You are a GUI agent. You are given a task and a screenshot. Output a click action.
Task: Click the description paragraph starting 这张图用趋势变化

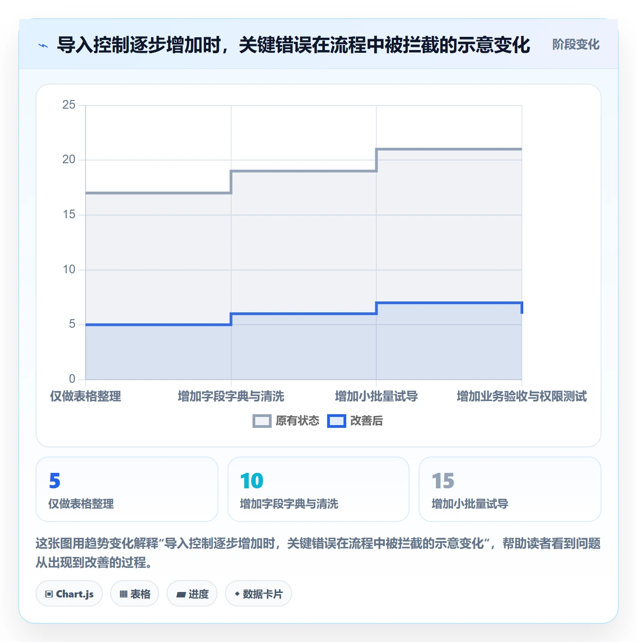click(318, 553)
